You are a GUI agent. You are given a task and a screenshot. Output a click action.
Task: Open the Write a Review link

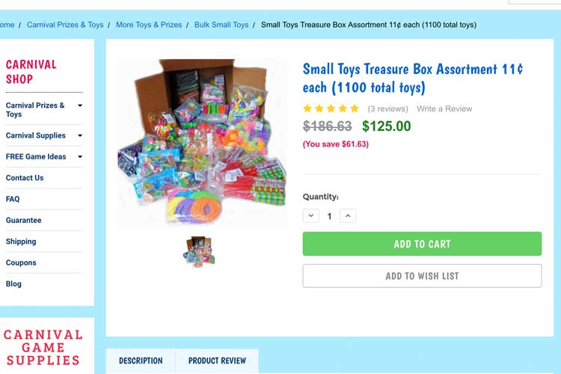[444, 108]
